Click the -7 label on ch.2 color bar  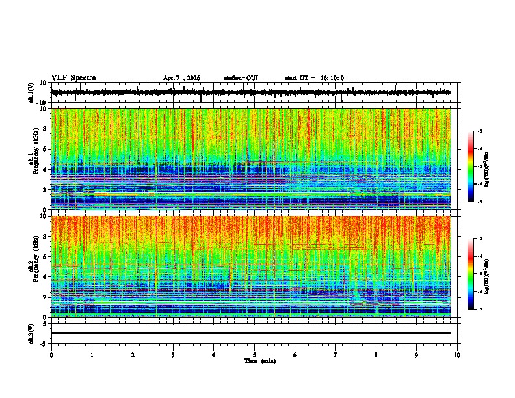pyautogui.click(x=479, y=309)
